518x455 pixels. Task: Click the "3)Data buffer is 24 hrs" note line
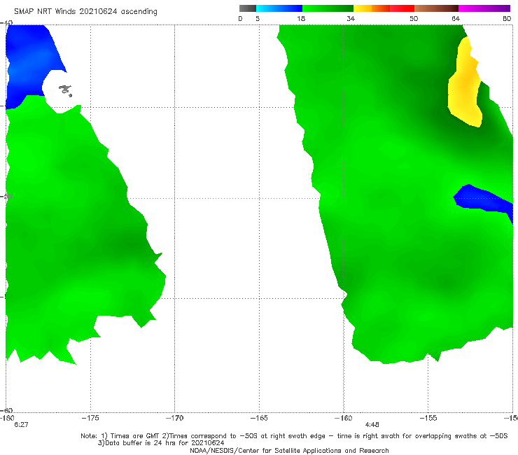click(161, 443)
